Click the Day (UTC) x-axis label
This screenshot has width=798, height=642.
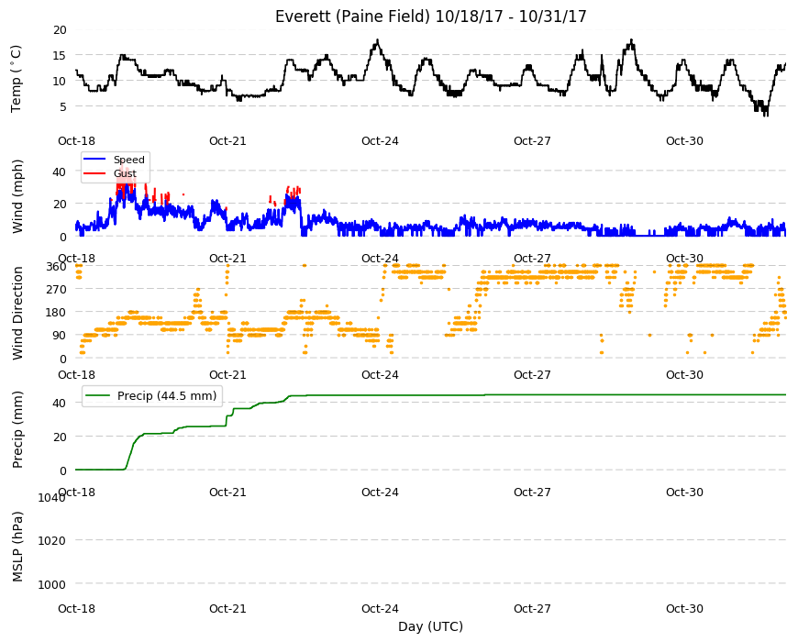(430, 626)
